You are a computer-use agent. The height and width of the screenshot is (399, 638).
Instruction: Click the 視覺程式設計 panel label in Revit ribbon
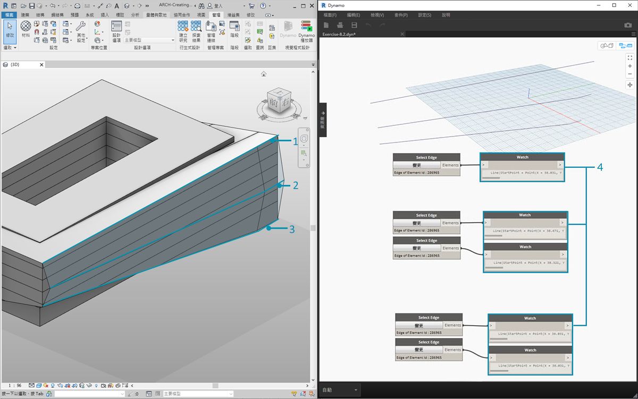(x=297, y=48)
